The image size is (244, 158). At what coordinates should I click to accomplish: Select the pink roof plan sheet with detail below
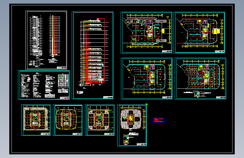(x=132, y=125)
